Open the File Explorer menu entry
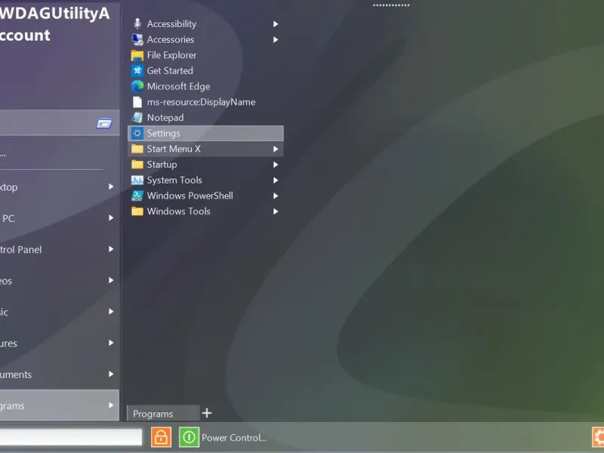 205,55
